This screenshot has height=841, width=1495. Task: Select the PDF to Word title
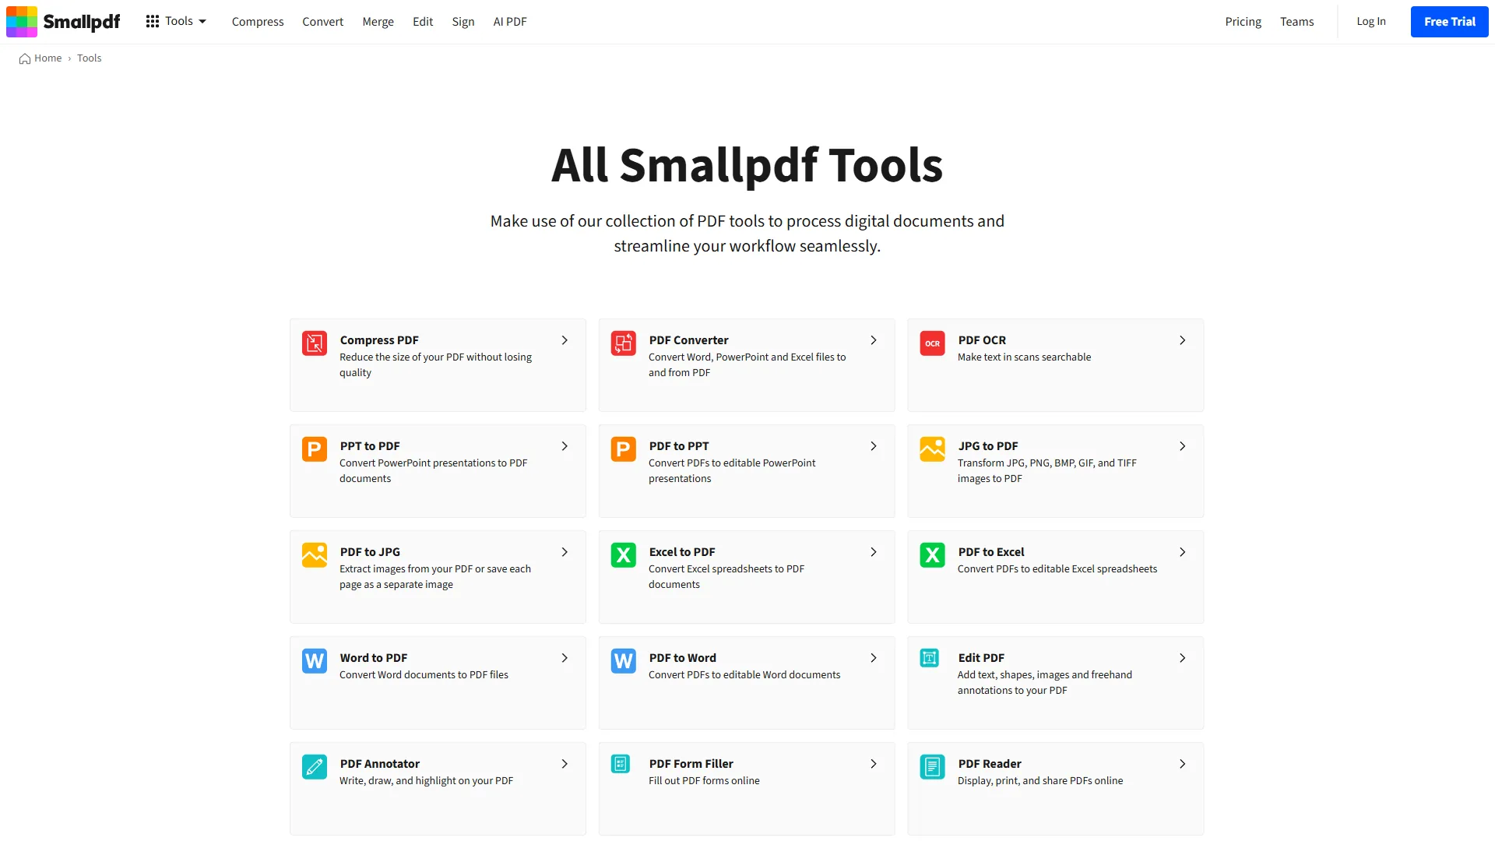(683, 658)
